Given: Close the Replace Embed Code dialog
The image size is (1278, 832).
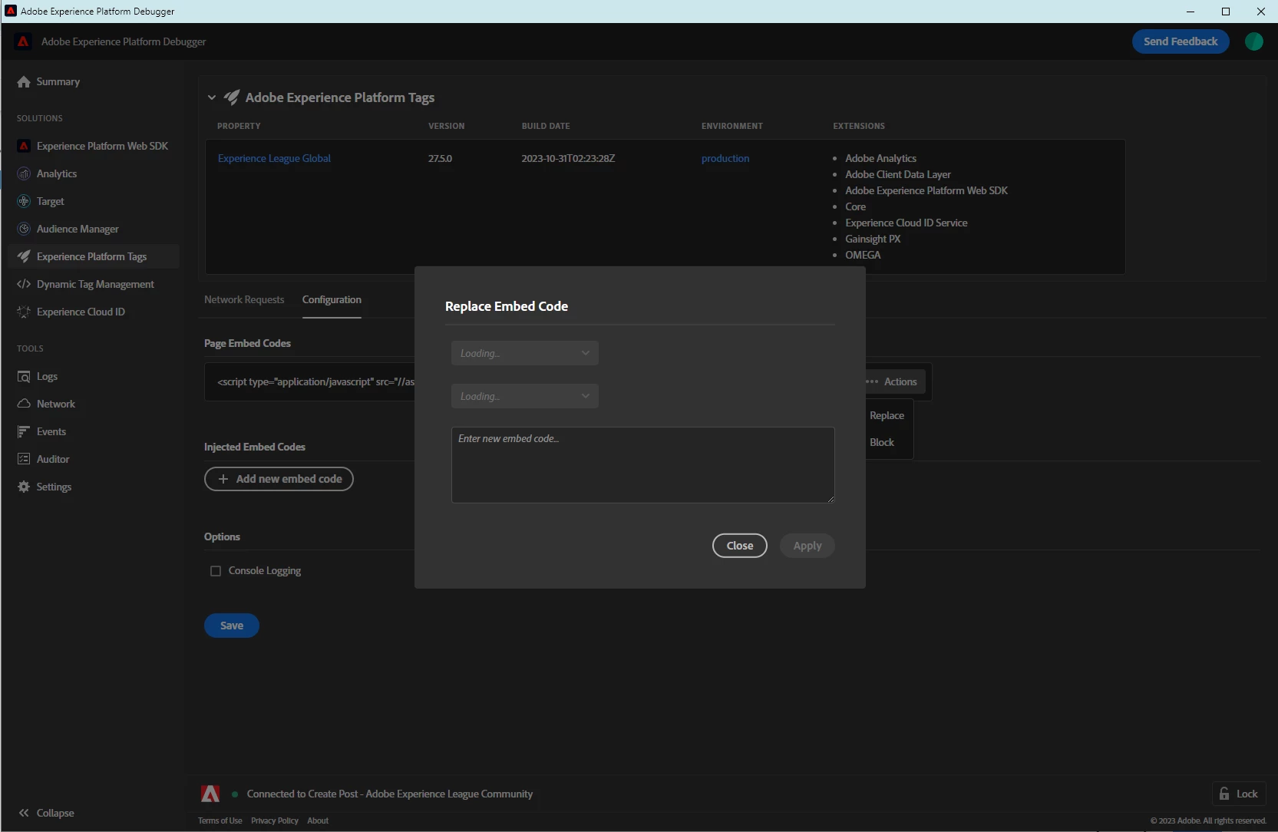Looking at the screenshot, I should (x=740, y=546).
